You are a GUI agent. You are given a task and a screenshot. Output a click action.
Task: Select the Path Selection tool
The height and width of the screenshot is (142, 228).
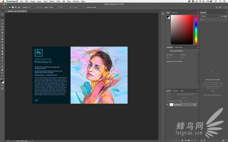(x=2, y=64)
